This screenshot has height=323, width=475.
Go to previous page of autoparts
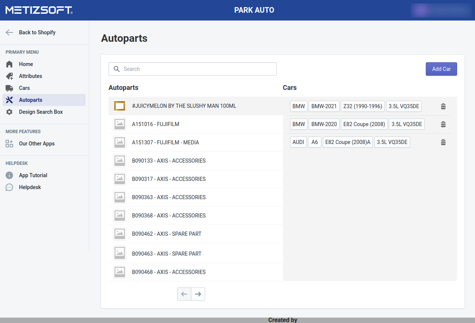click(184, 294)
